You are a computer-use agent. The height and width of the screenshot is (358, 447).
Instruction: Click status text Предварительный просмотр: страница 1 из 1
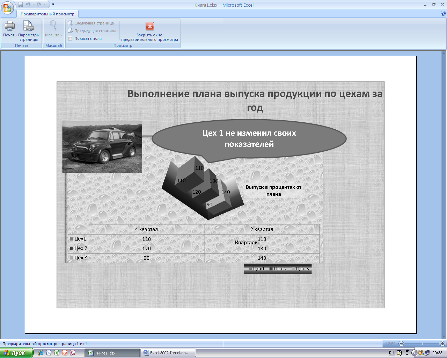(45, 344)
